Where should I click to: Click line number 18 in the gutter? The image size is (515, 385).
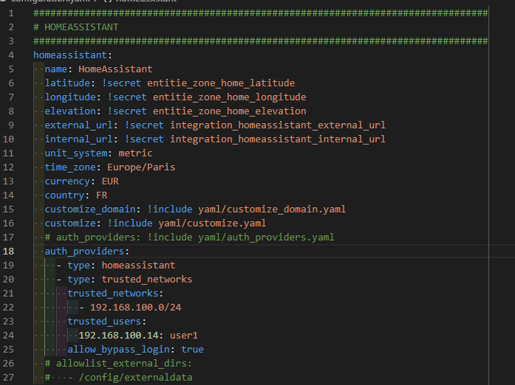[x=8, y=252]
